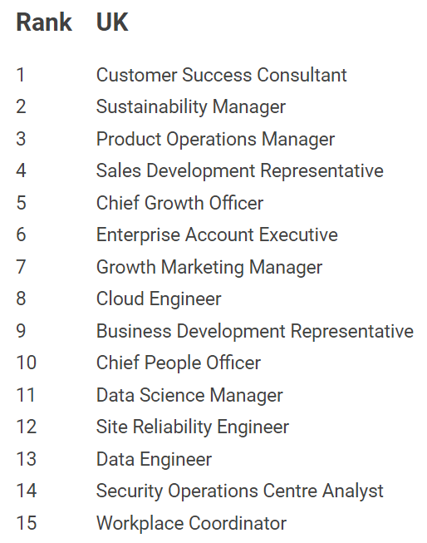Viewport: 427px width, 543px height.
Task: Click rank number 15
Action: tap(27, 523)
